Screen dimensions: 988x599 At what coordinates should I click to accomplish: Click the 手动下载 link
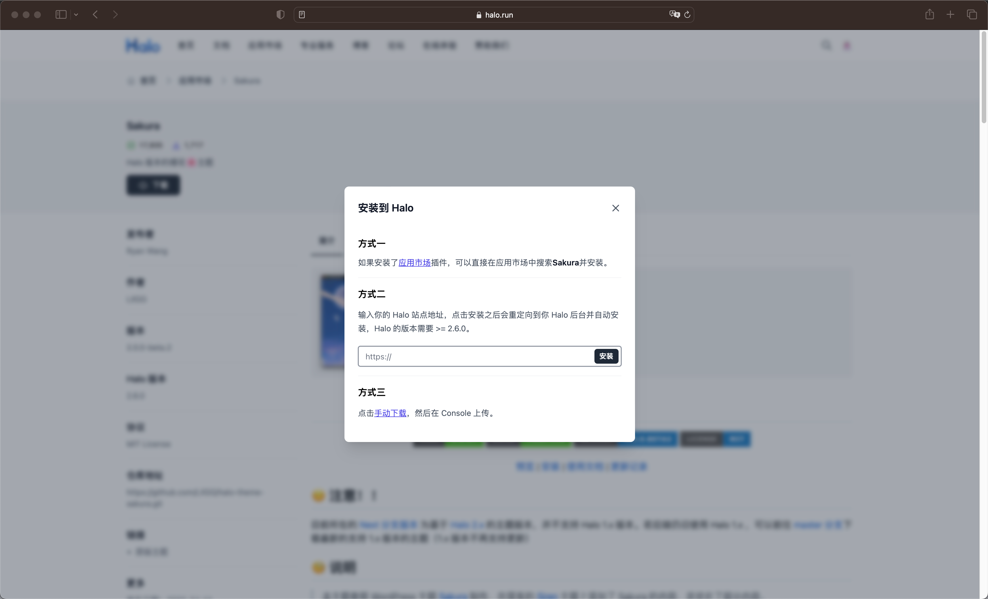(390, 413)
